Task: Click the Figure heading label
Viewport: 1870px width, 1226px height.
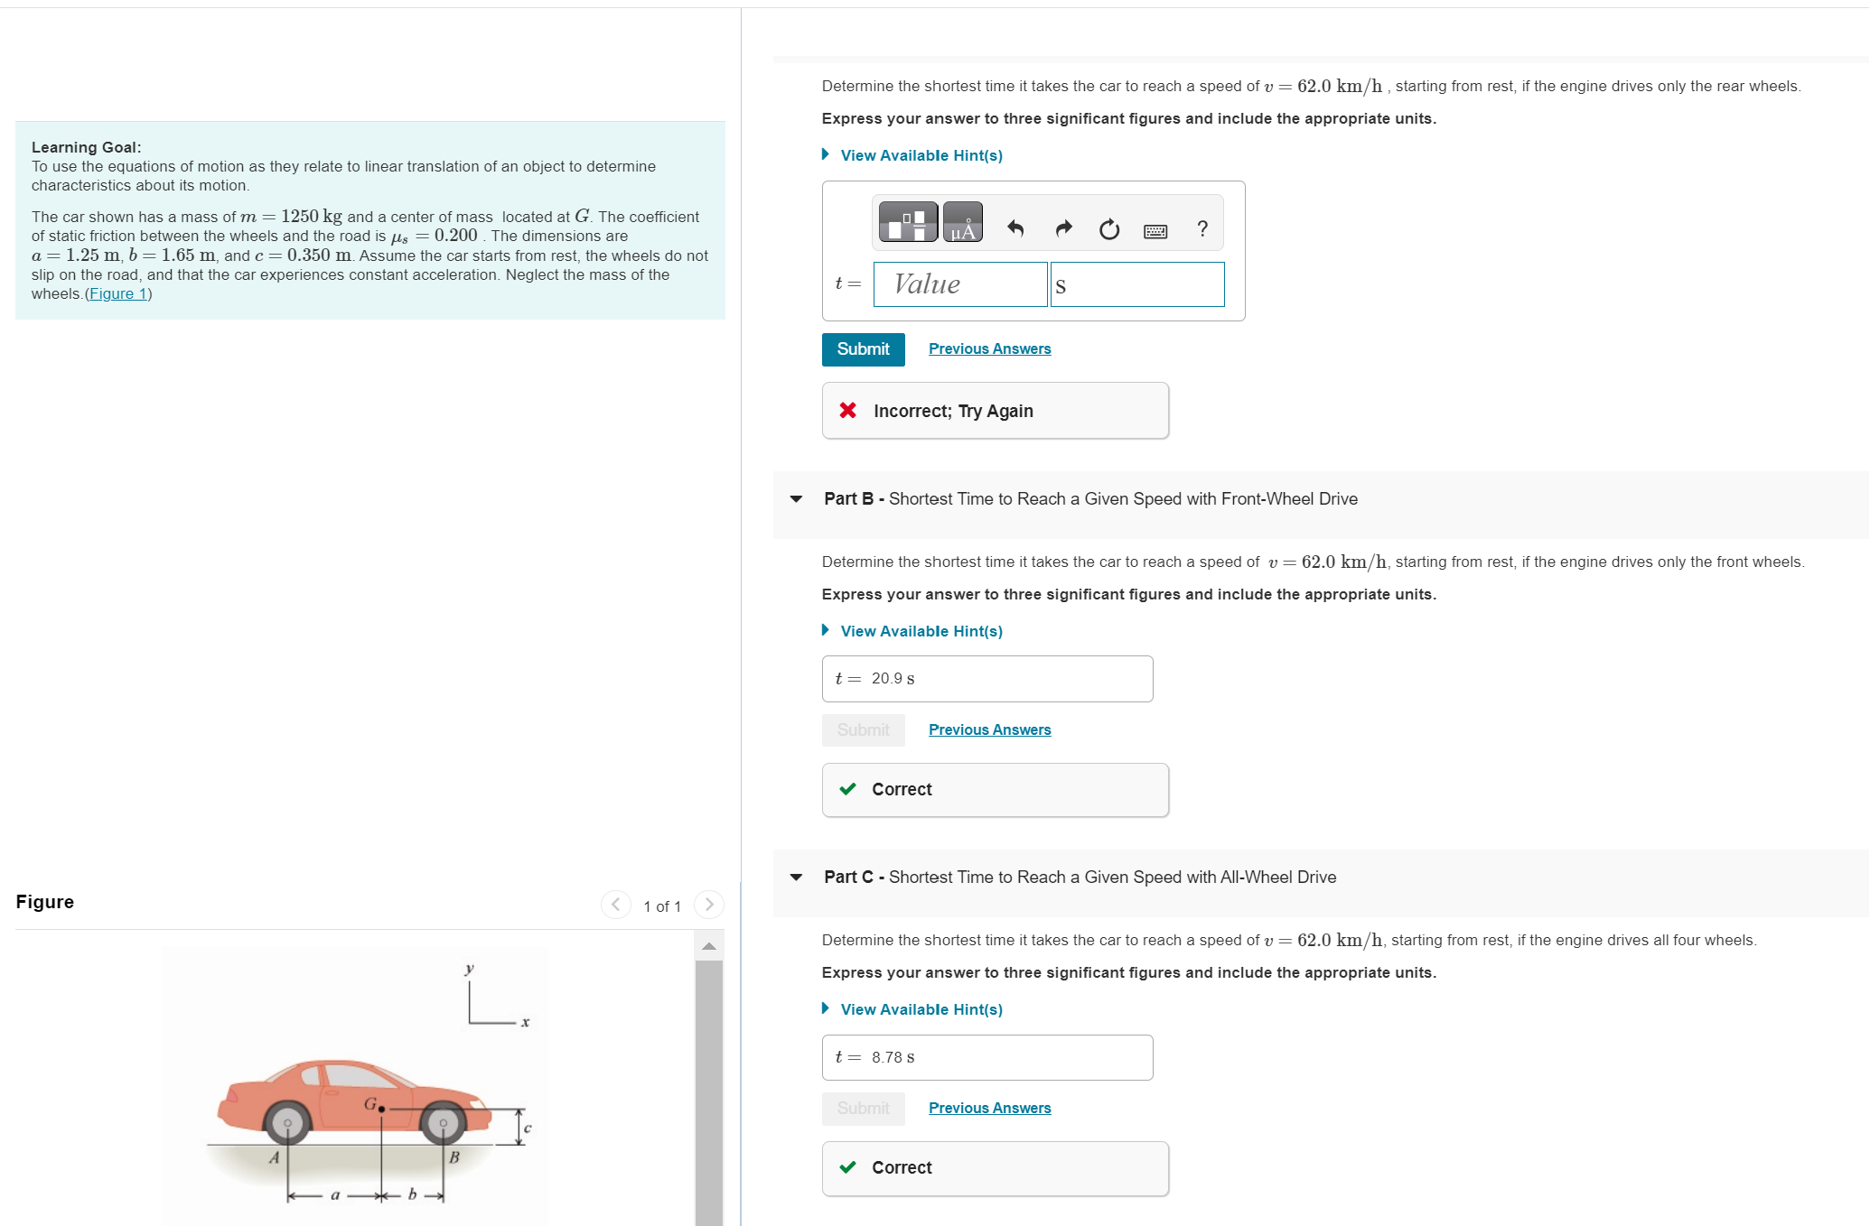Action: [x=45, y=902]
